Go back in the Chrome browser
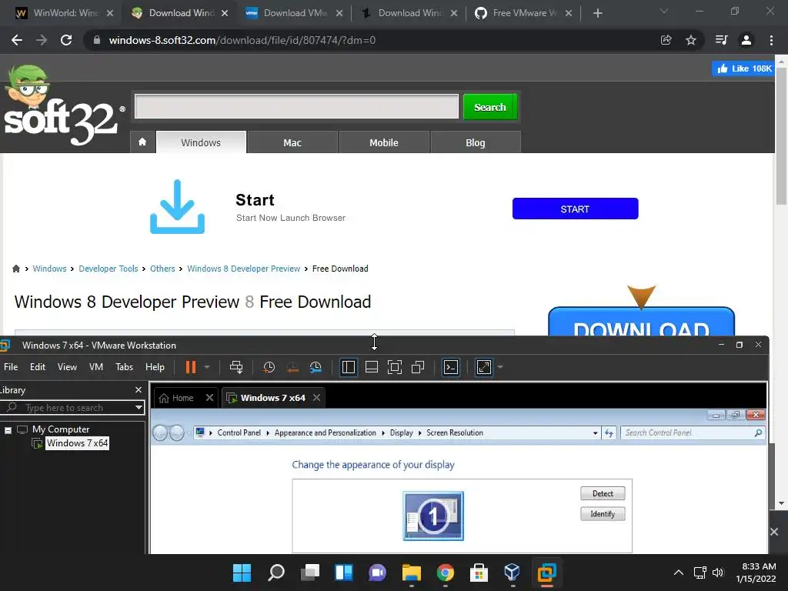Image resolution: width=788 pixels, height=591 pixels. coord(17,40)
